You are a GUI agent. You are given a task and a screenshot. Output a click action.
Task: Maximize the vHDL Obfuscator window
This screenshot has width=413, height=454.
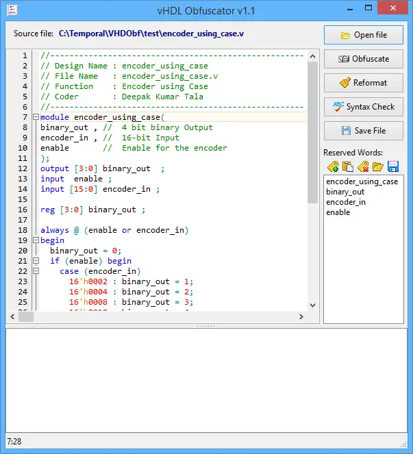pos(368,8)
